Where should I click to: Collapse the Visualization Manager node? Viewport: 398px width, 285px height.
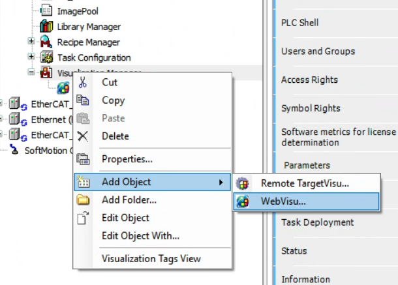pos(31,72)
